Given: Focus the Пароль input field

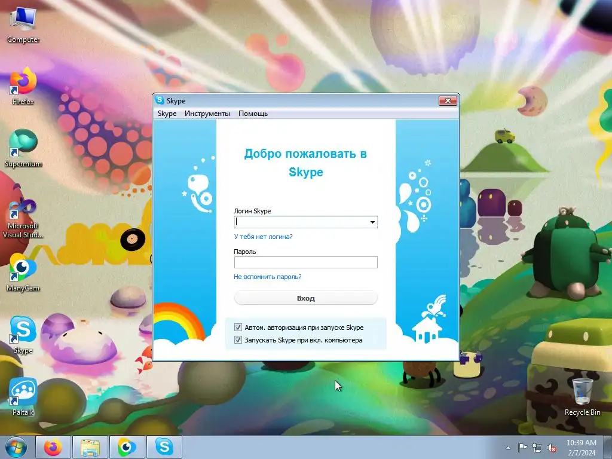Looking at the screenshot, I should [x=305, y=262].
